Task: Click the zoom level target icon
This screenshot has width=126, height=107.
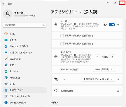Action: point(56,57)
